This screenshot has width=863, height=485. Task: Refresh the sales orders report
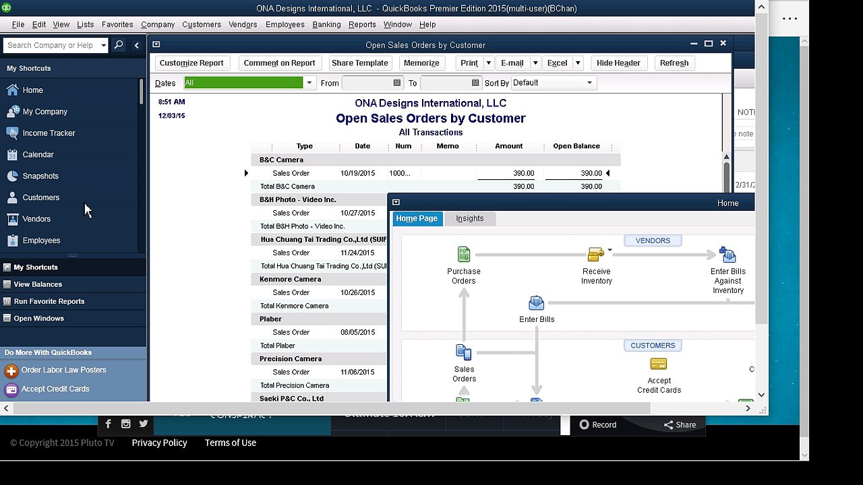point(674,63)
